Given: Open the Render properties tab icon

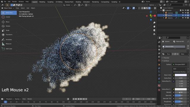Looking at the screenshot, I should [x=159, y=46].
